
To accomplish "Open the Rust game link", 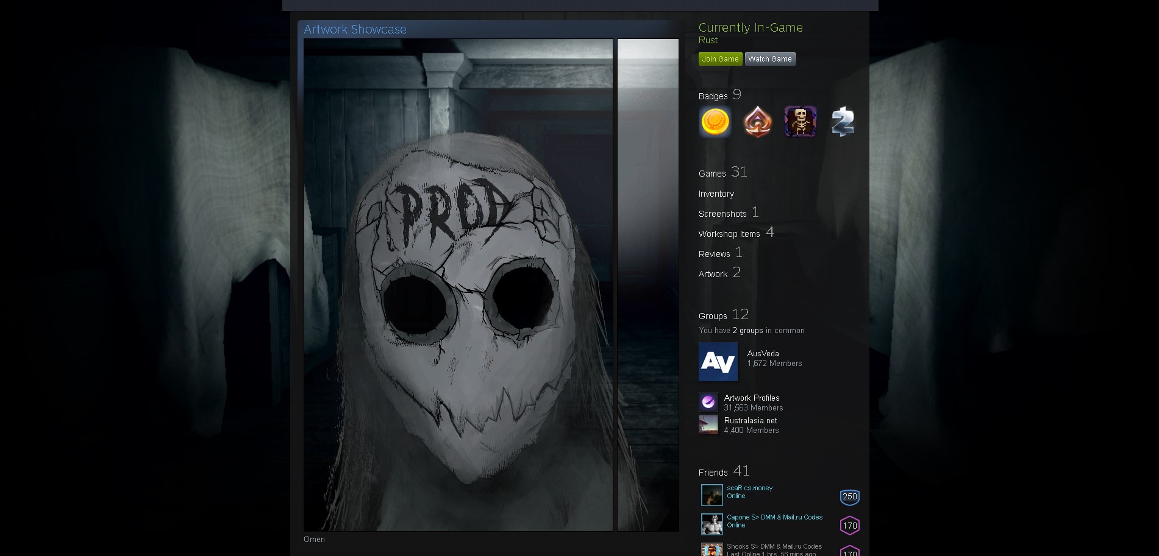I will pyautogui.click(x=708, y=40).
